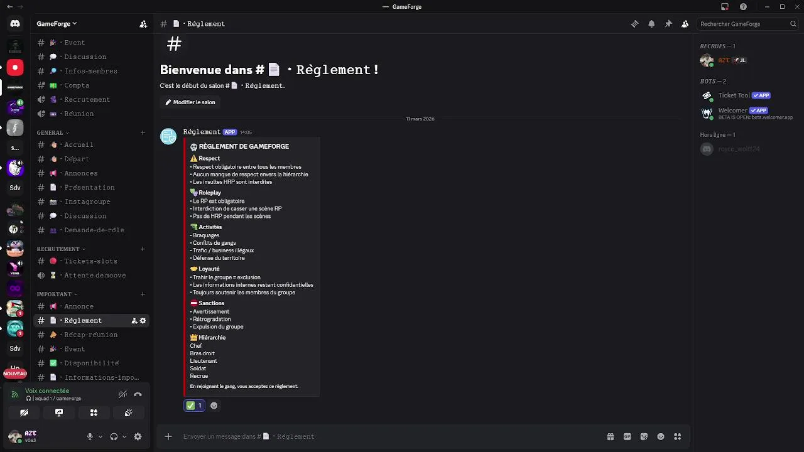804x452 pixels.
Task: Deafen audio with headphones icon
Action: coord(114,436)
